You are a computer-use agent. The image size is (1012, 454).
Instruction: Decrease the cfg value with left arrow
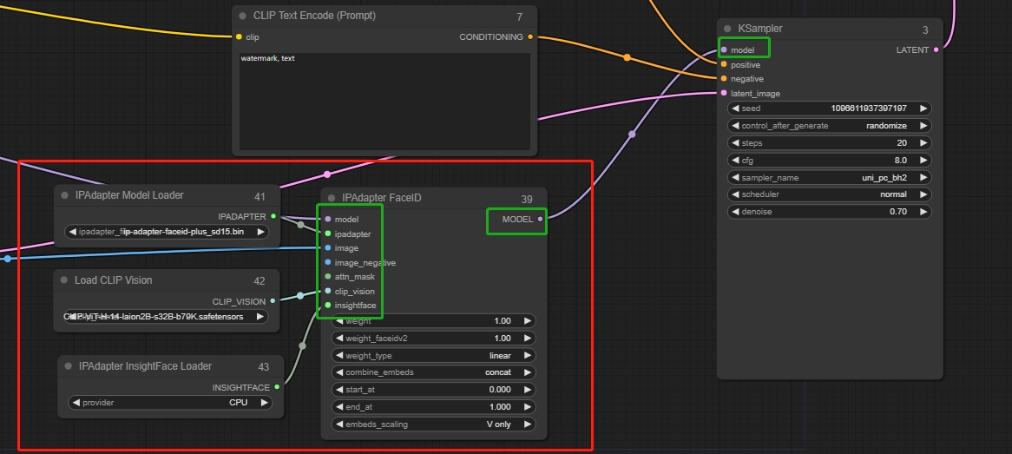[x=735, y=161]
